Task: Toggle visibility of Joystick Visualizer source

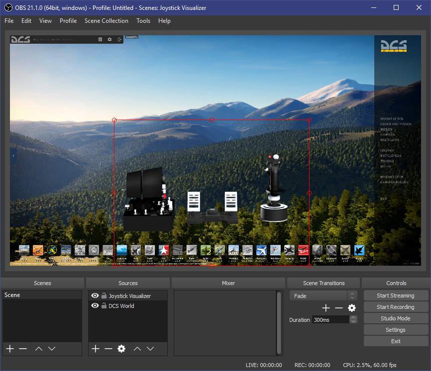Action: tap(95, 296)
